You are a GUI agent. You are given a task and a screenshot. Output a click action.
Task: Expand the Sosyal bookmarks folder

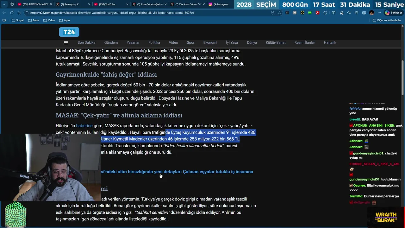17,20
